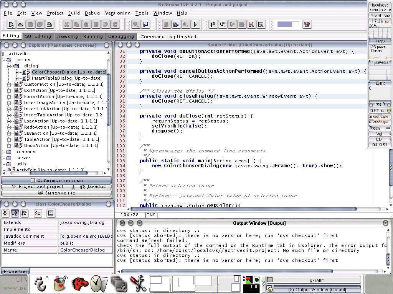Click the Paste clipboard icon
393x294 pixels.
coord(86,24)
